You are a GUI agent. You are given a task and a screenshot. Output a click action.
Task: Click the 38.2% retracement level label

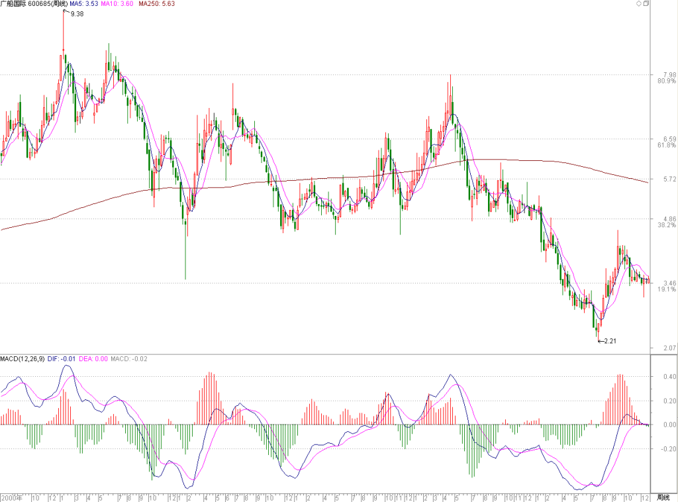click(x=667, y=225)
